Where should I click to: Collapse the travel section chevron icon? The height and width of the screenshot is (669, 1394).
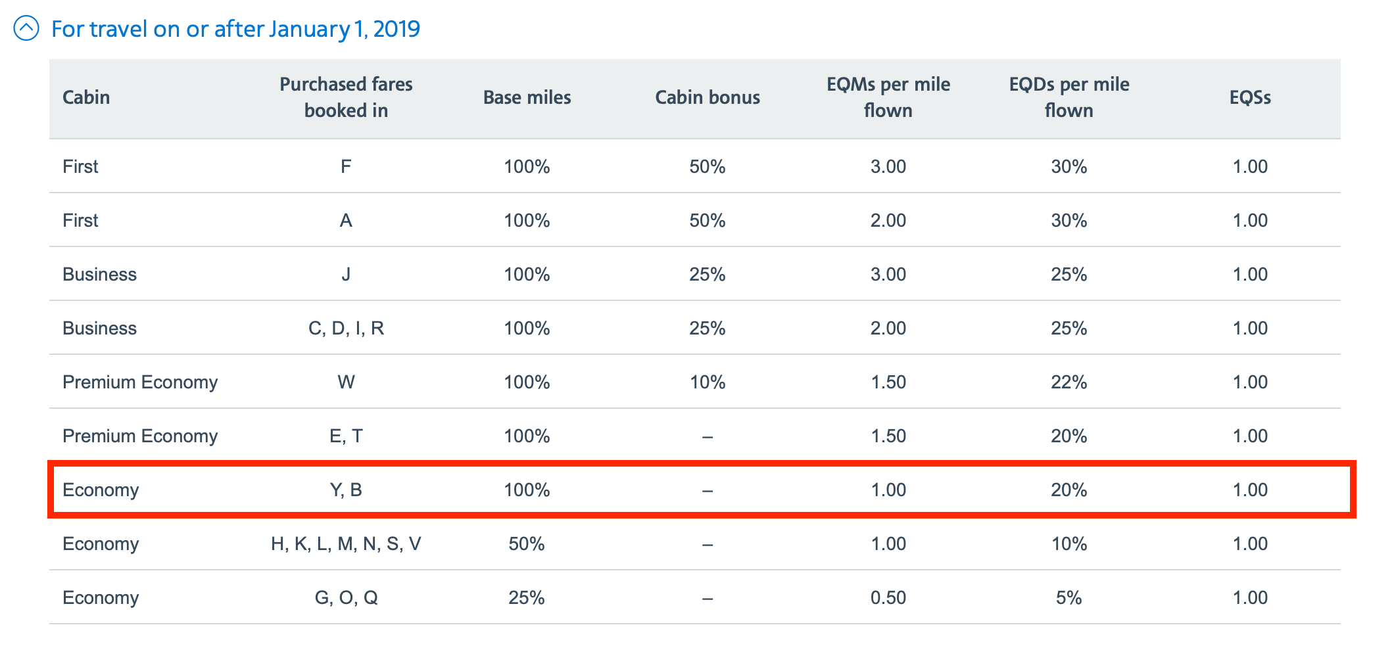(x=26, y=28)
